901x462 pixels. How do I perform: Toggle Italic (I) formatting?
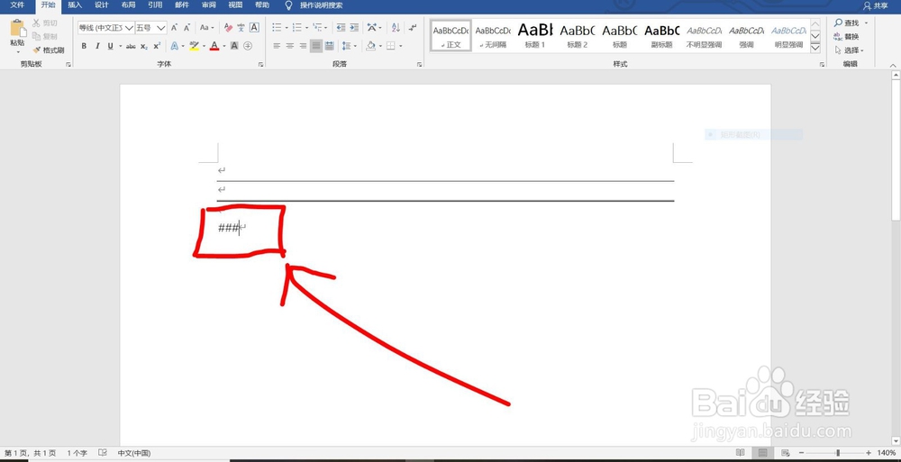(x=97, y=46)
